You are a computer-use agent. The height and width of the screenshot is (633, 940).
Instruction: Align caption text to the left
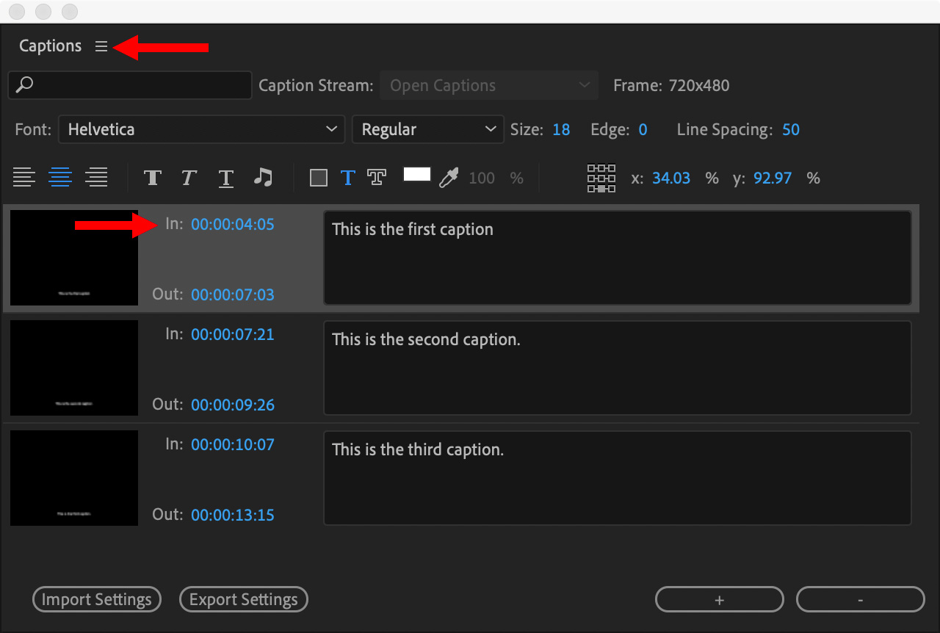24,178
